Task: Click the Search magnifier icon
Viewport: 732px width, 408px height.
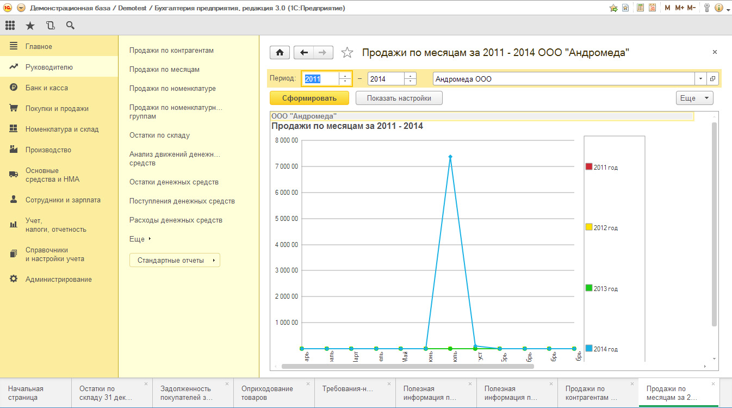Action: (x=70, y=25)
